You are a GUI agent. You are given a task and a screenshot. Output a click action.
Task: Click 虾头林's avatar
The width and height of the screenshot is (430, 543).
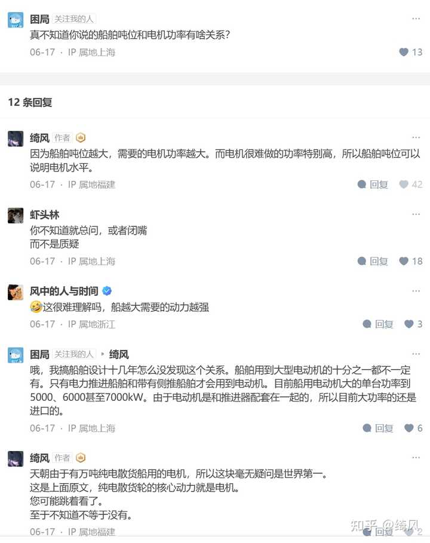[x=16, y=216]
